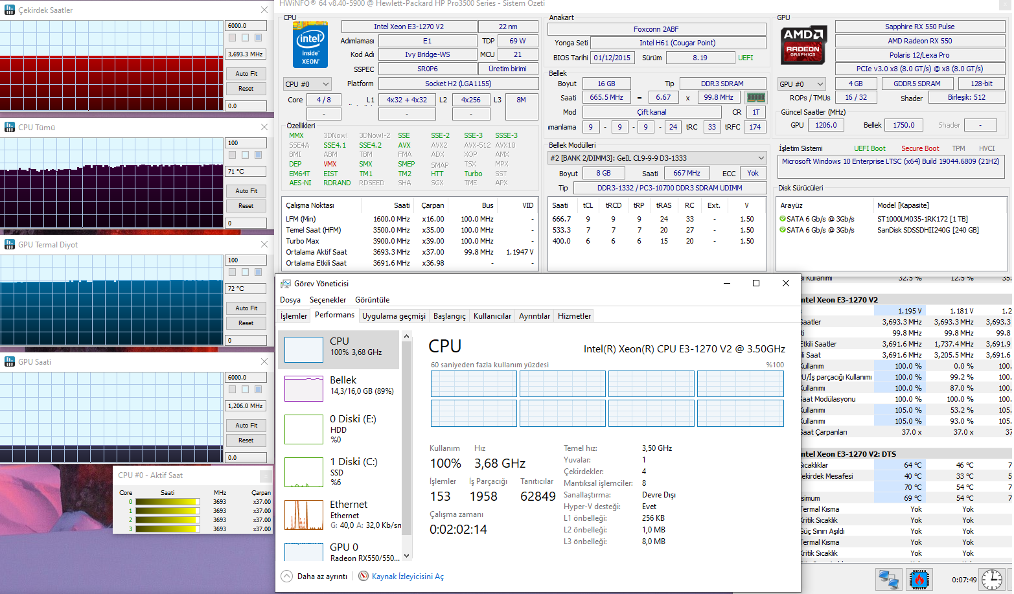Open the CPU #0 selector dropdown
The height and width of the screenshot is (594, 1014).
[307, 84]
